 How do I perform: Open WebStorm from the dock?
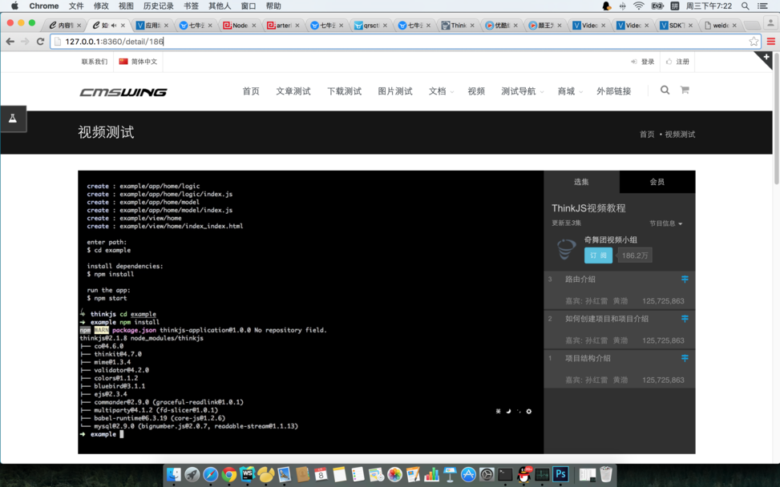247,474
